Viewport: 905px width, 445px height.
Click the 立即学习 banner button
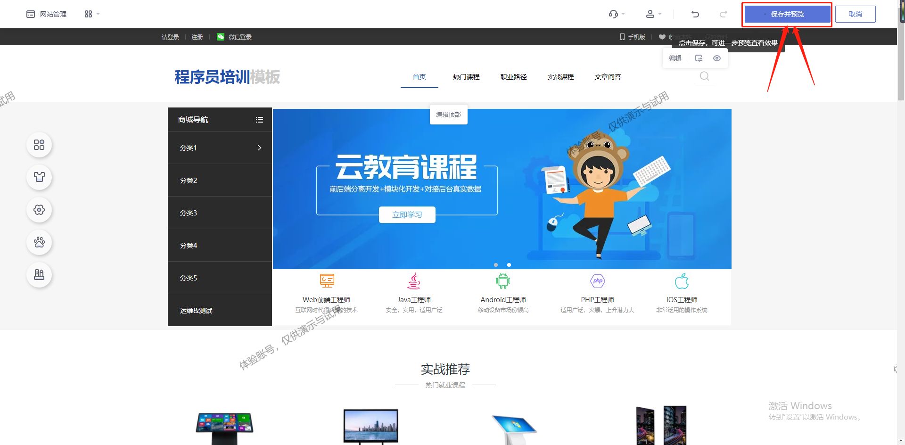(407, 214)
